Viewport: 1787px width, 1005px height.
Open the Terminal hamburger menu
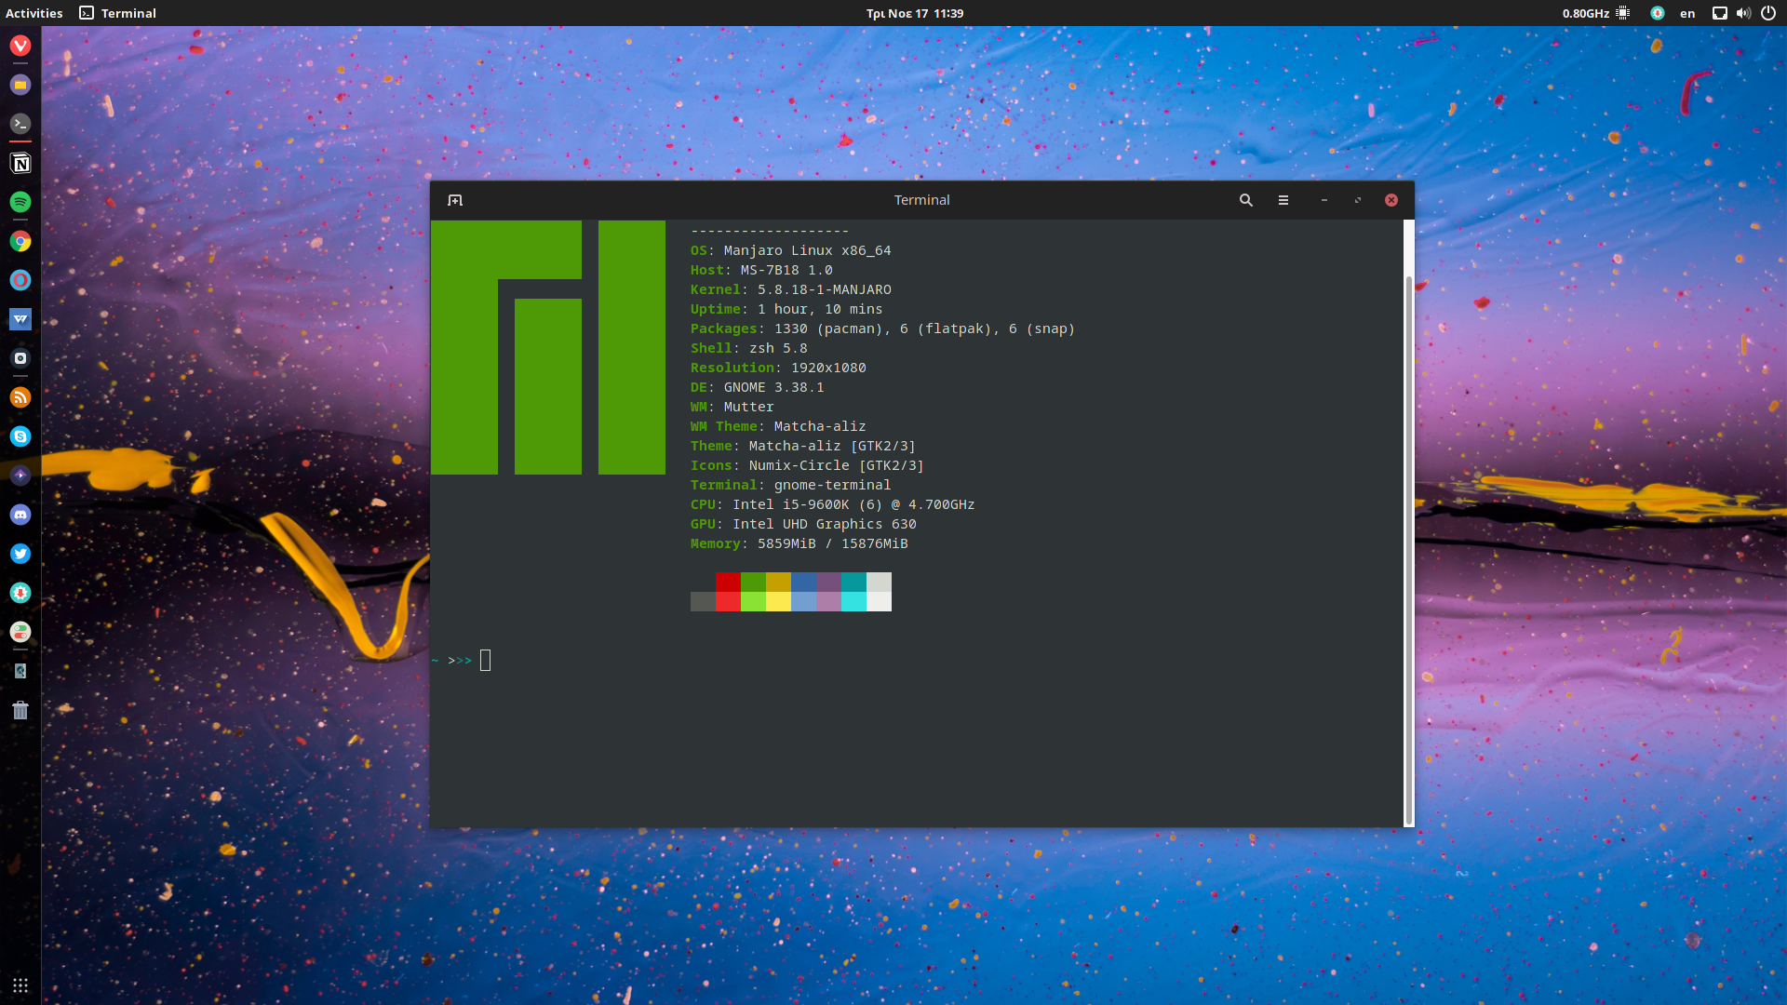pyautogui.click(x=1283, y=199)
